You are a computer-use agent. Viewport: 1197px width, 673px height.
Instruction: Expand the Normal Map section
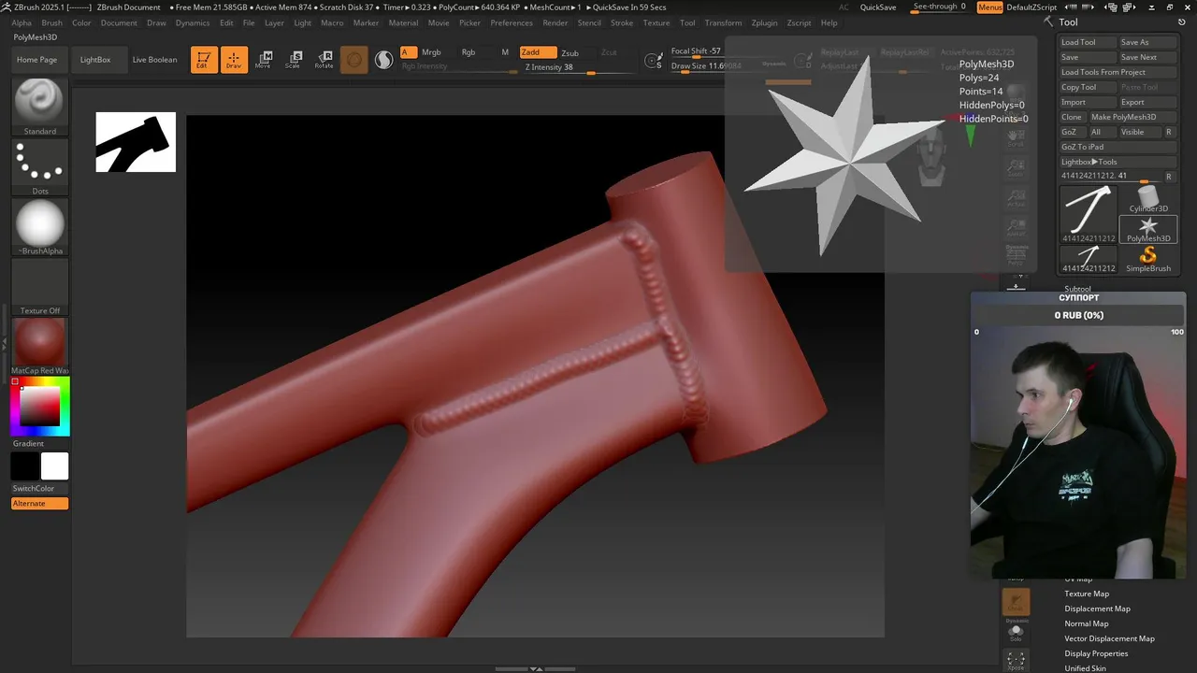[x=1086, y=623]
